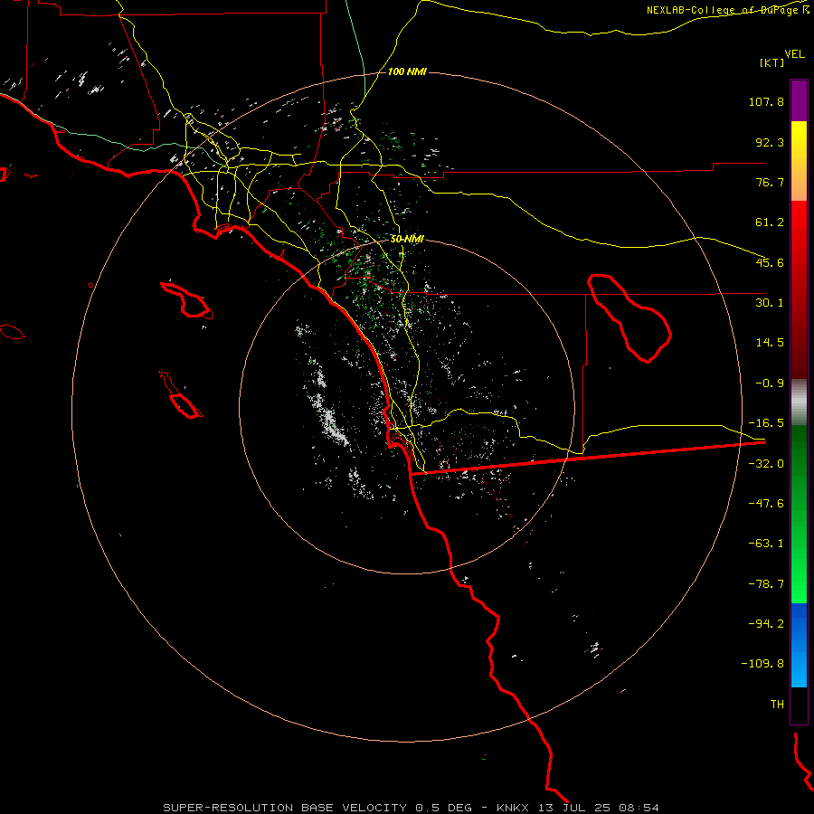Viewport: 814px width, 814px height.
Task: Select the 76.7 scale value
Action: (x=770, y=182)
